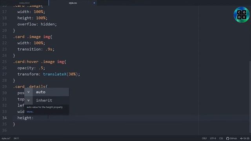Select the style.css tab
The image size is (251, 141).
coord(73,3)
